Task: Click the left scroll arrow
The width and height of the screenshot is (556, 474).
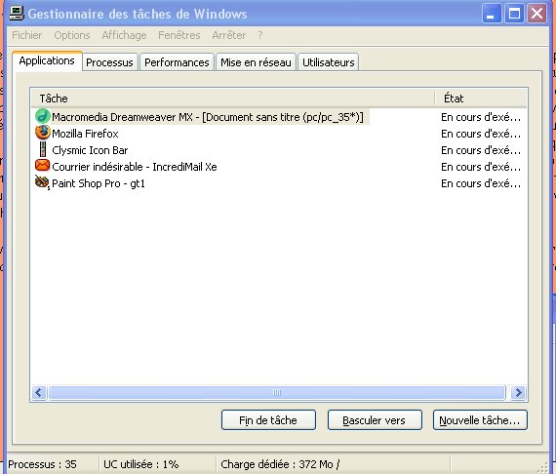Action: [39, 392]
